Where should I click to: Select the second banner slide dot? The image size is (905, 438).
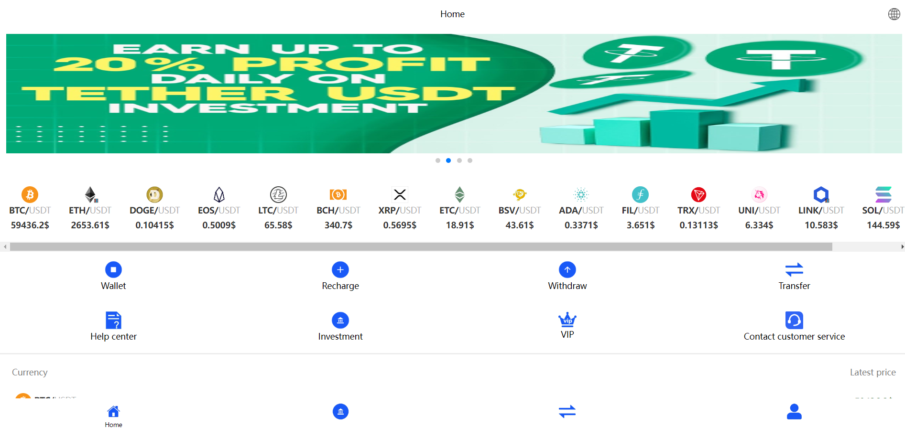[x=448, y=160]
